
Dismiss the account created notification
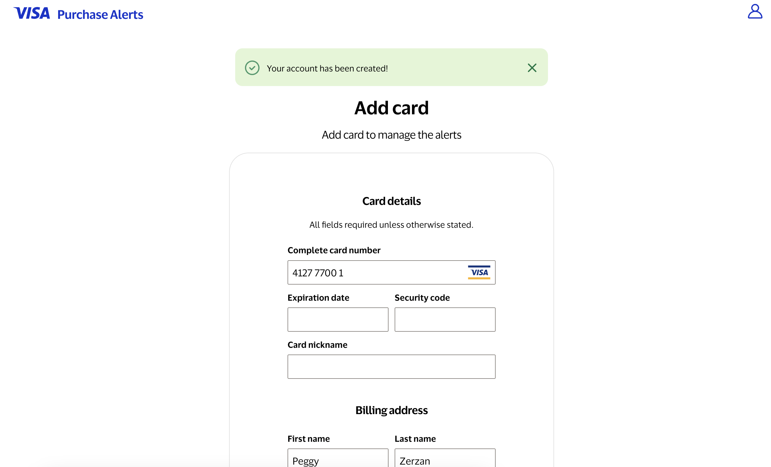532,68
